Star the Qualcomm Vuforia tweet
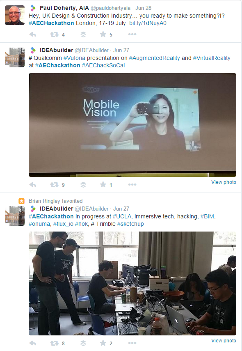The width and height of the screenshot is (242, 351). 103,184
